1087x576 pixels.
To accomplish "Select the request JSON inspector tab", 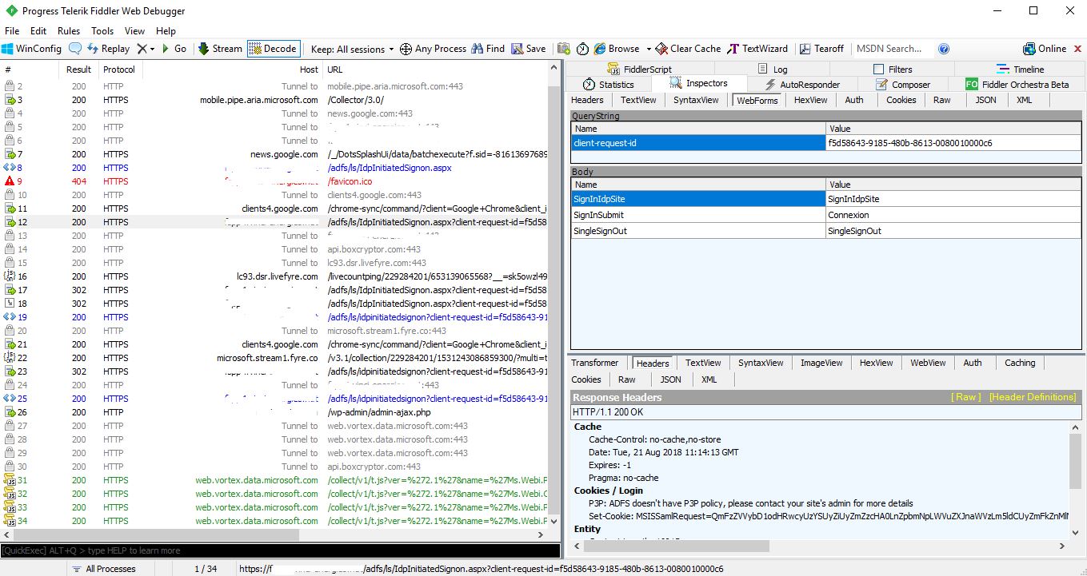I will pos(985,100).
